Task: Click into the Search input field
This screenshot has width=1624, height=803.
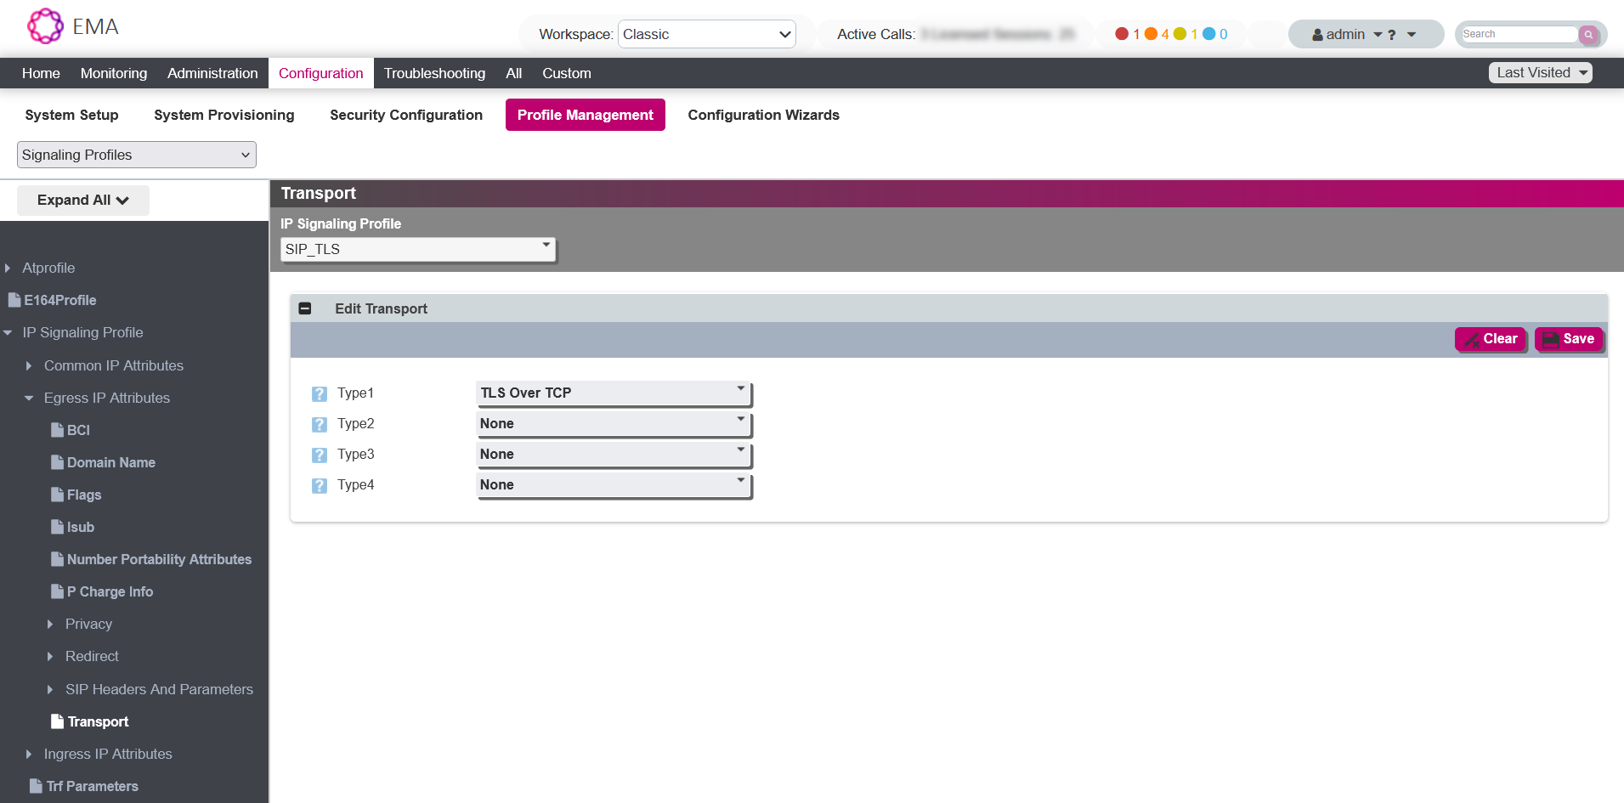Action: point(1518,34)
